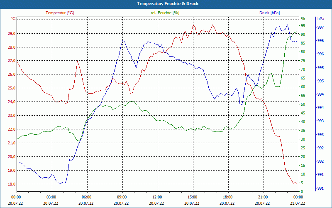The height and width of the screenshot is (208, 332).
Task: Click green humidity axis value "50"
Action: point(303,104)
